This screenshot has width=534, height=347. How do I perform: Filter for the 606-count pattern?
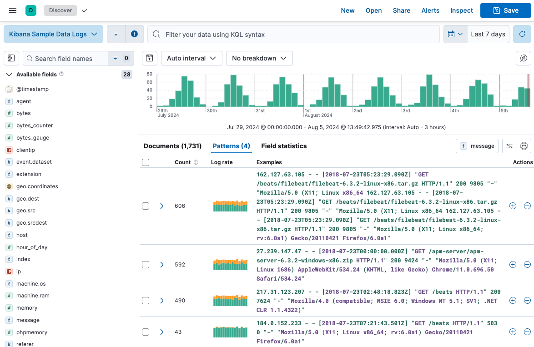pyautogui.click(x=513, y=206)
